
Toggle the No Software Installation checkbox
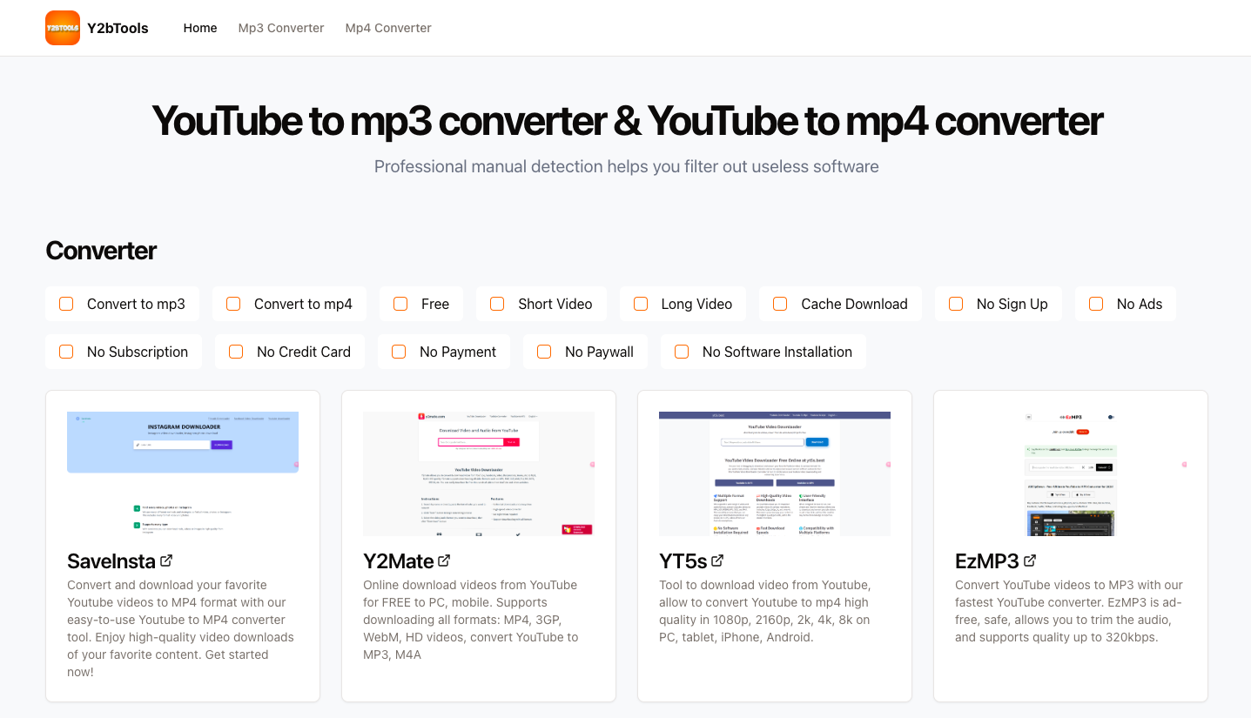pyautogui.click(x=682, y=352)
